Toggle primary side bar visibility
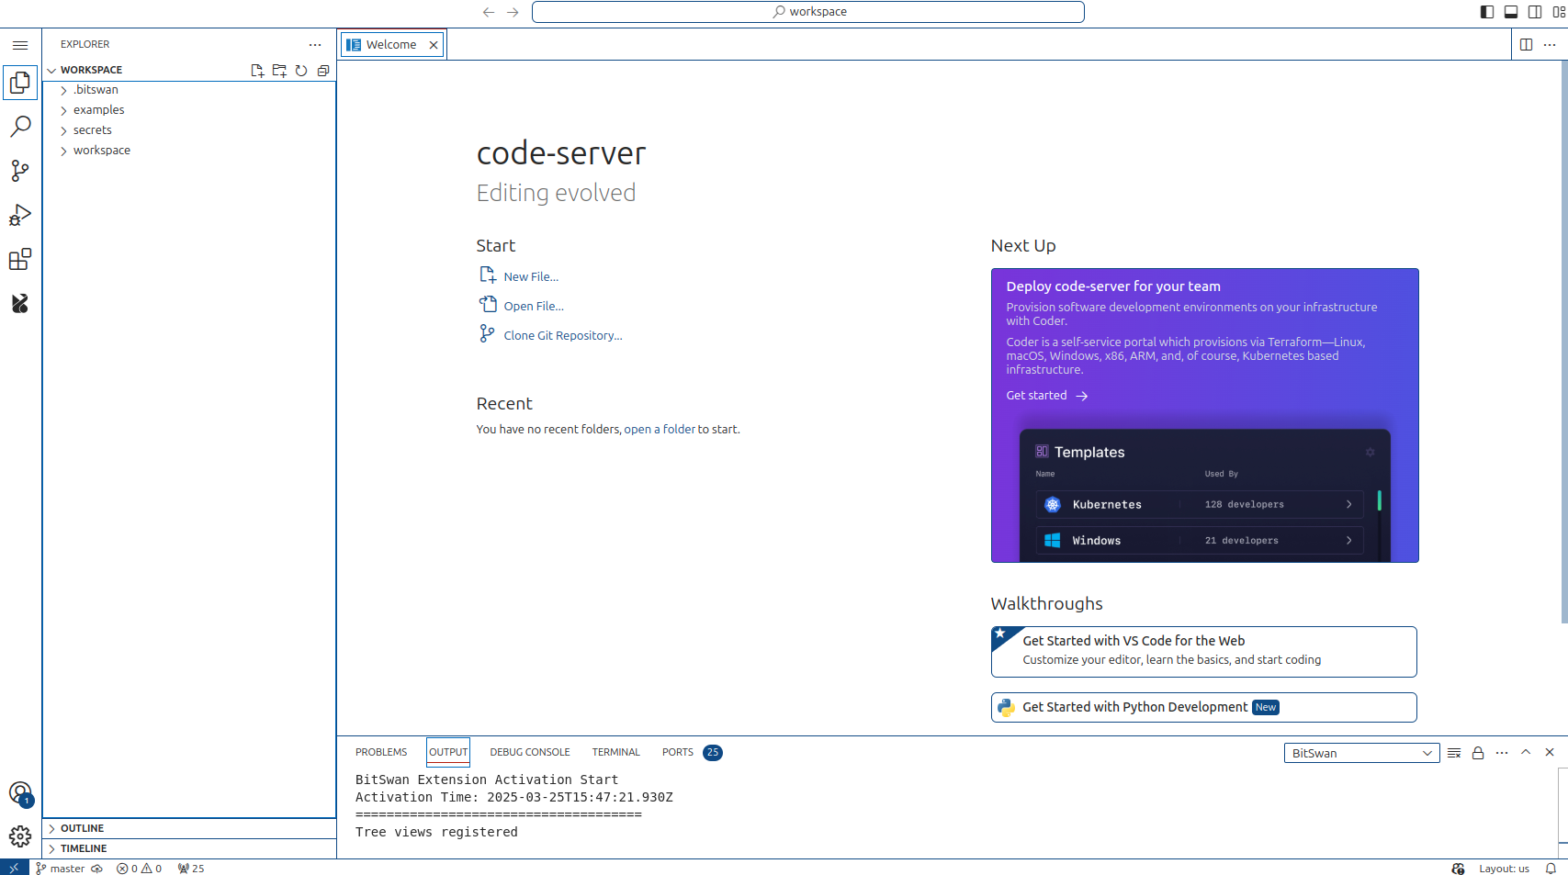1568x875 pixels. point(1487,12)
